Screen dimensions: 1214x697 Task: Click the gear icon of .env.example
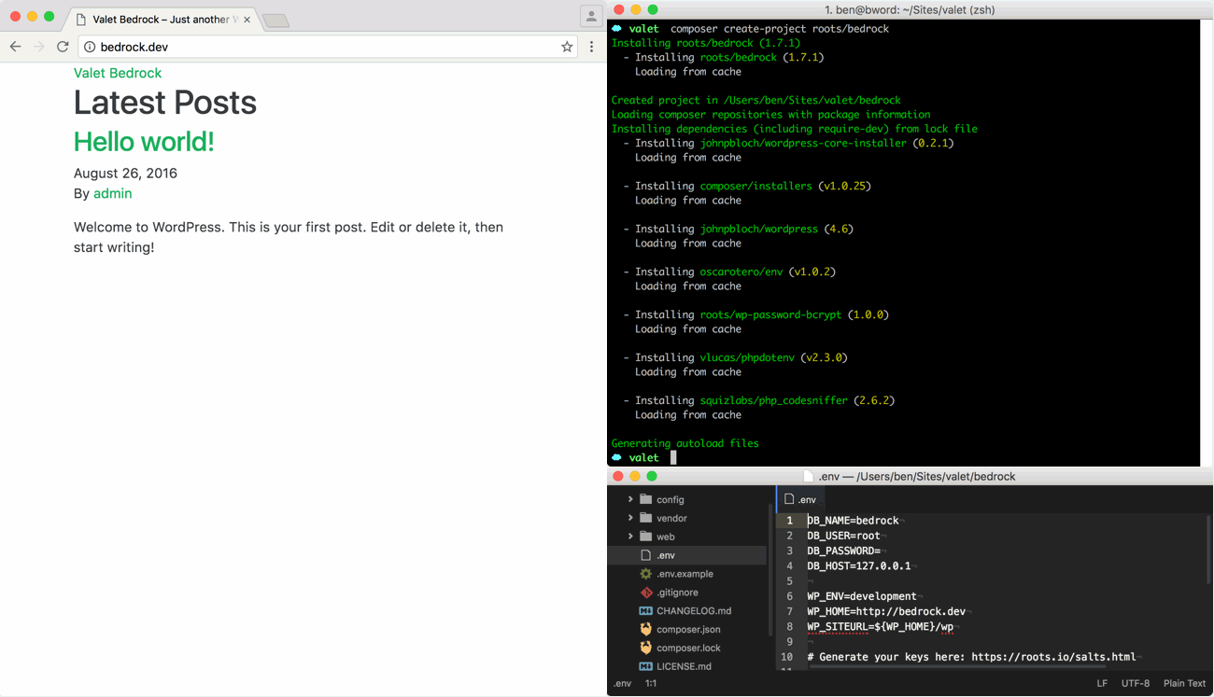click(x=645, y=574)
